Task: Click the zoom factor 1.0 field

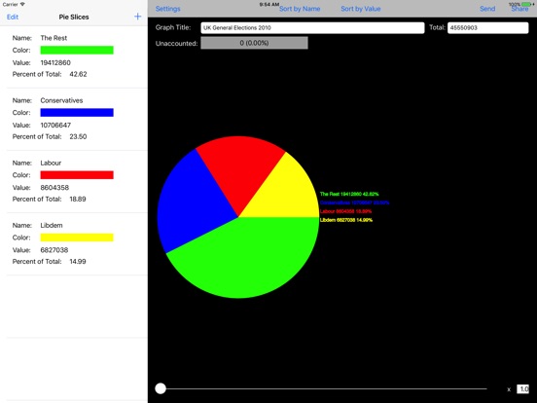Action: pyautogui.click(x=523, y=388)
